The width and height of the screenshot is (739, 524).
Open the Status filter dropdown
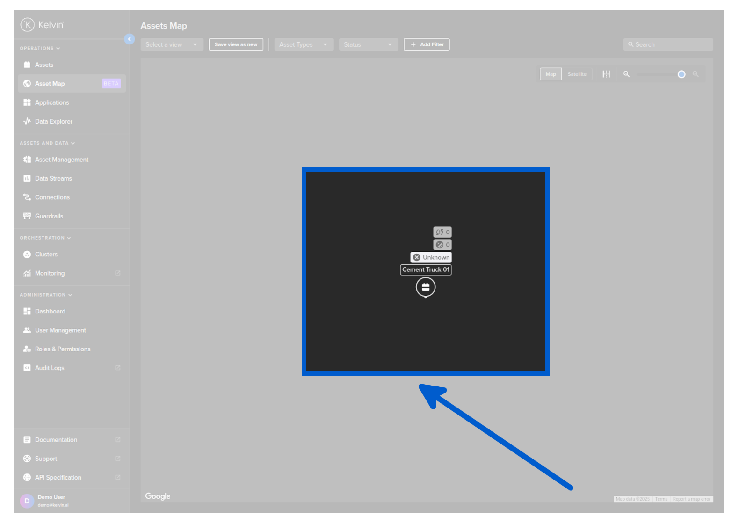tap(368, 44)
